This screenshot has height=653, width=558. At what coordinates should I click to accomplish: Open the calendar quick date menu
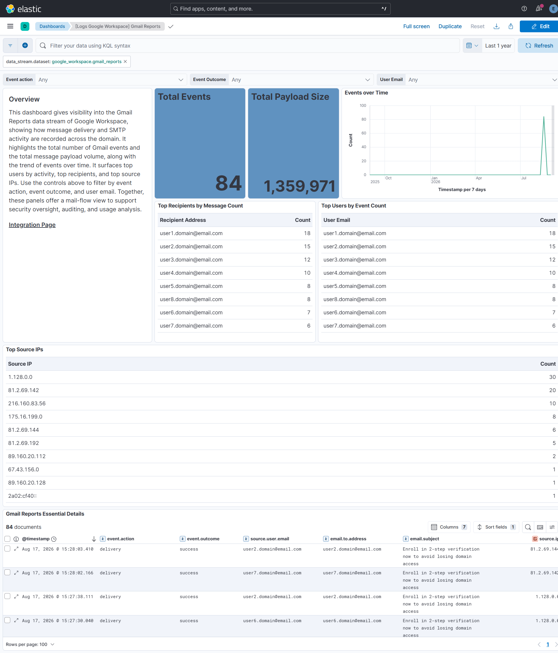click(472, 46)
